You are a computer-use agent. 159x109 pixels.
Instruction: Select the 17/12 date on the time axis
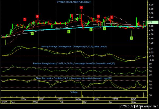point(23,99)
